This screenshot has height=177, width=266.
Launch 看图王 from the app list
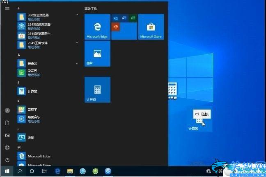click(48, 110)
